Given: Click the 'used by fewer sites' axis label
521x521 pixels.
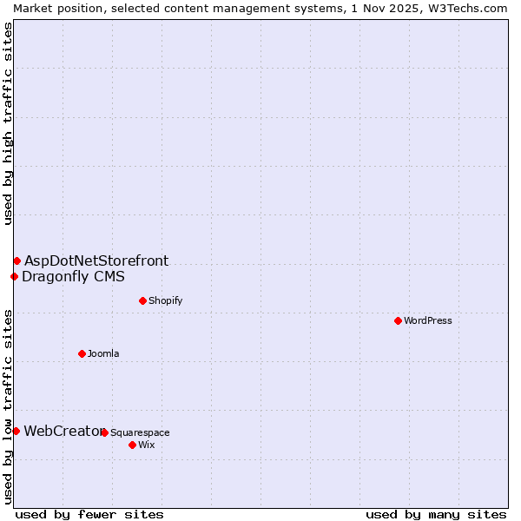Looking at the screenshot, I should coord(89,514).
